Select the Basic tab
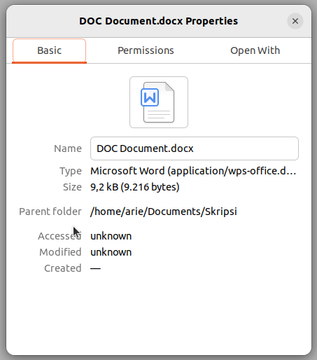The image size is (317, 360). click(x=49, y=50)
